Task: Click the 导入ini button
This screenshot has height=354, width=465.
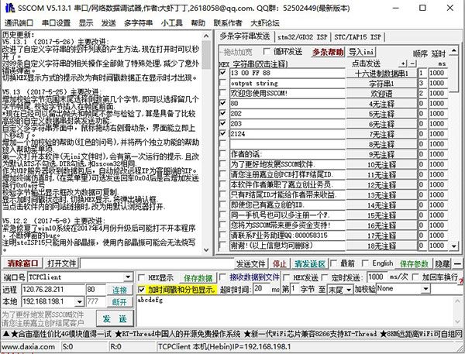Action: [x=361, y=52]
